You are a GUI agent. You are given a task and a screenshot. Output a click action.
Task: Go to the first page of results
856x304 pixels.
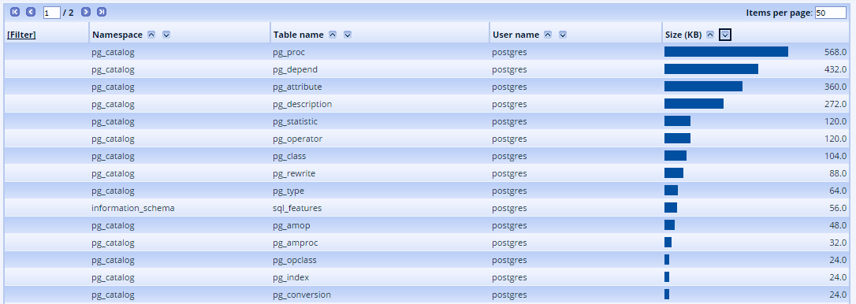(15, 12)
